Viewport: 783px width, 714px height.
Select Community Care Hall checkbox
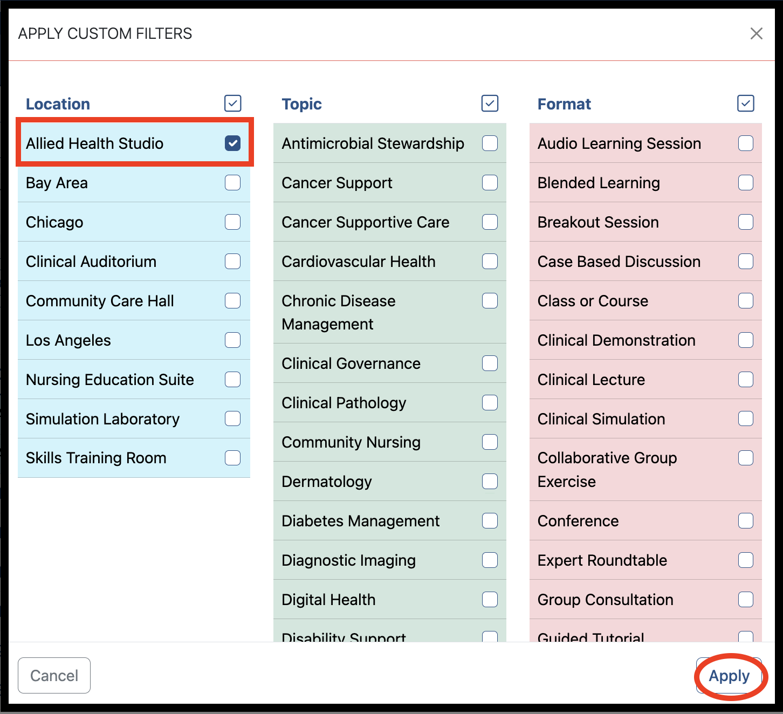coord(233,301)
